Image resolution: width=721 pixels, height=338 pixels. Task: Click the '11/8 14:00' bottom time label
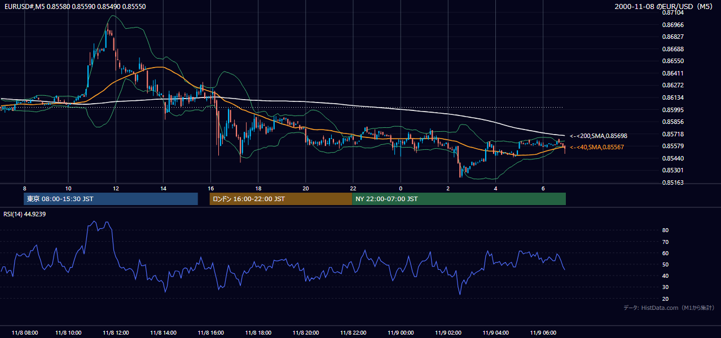163,332
